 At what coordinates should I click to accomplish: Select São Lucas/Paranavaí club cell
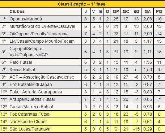(45, 129)
